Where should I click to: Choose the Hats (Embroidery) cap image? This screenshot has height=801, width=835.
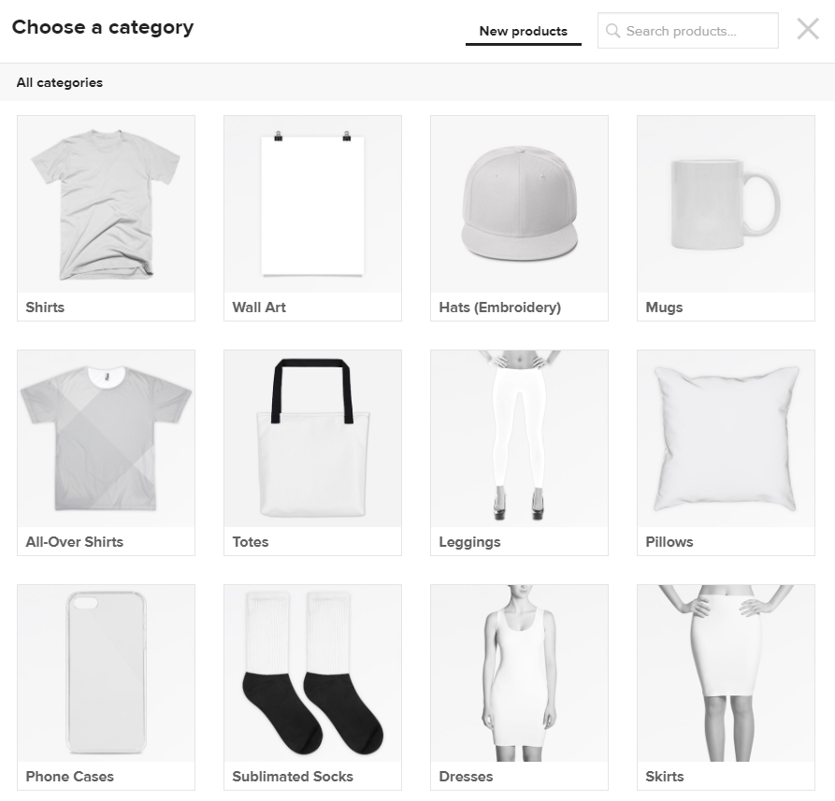tap(519, 204)
